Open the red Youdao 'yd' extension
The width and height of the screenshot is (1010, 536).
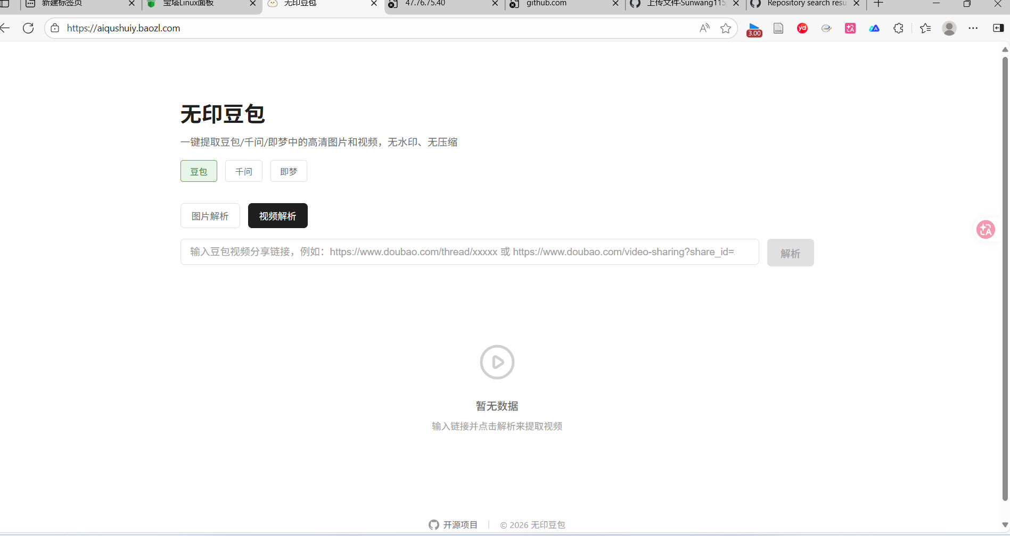(802, 28)
